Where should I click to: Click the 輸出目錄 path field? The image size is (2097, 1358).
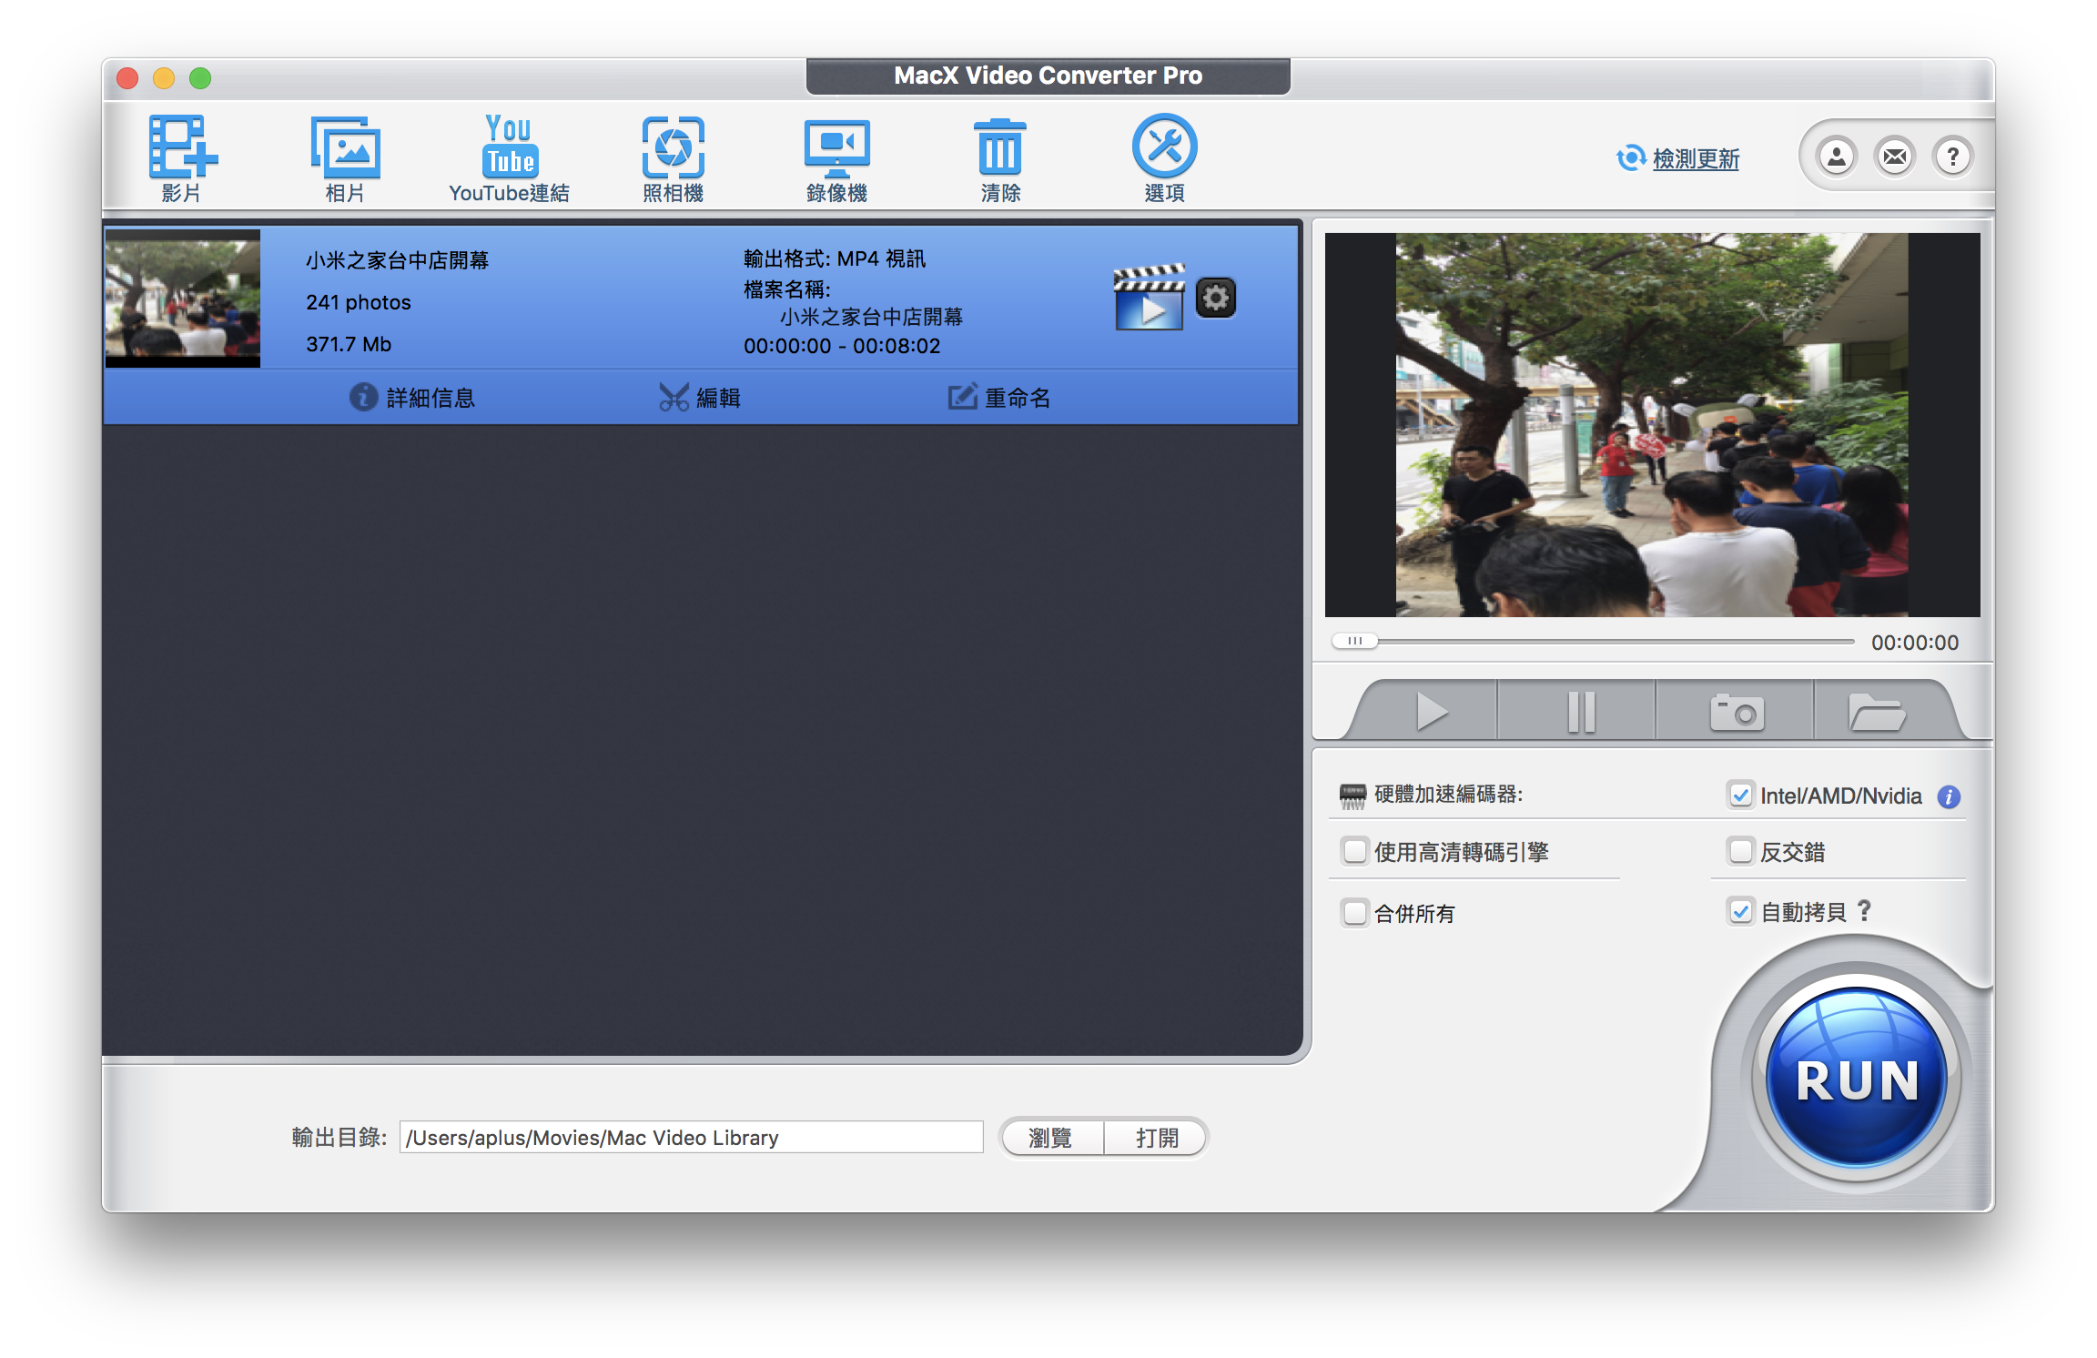click(692, 1138)
